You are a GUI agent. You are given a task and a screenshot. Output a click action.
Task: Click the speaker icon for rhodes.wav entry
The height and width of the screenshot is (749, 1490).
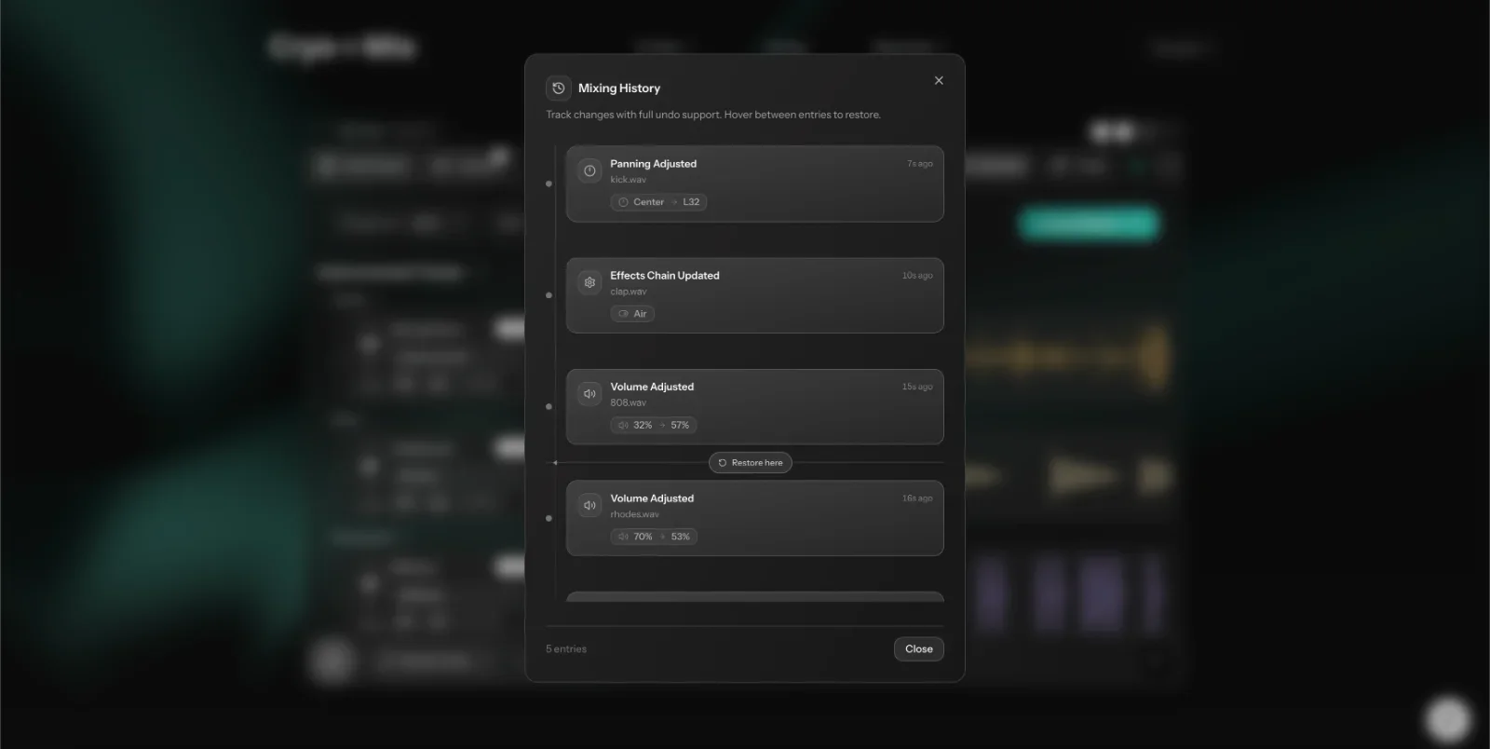[589, 506]
